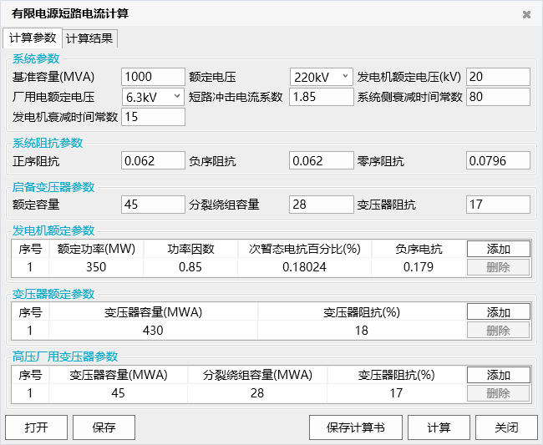The height and width of the screenshot is (445, 543).
Task: Run calculation with the 计算 button
Action: (438, 427)
